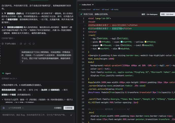Click '撤销 Ctrl+Backspace' in editor banner
The image size is (175, 123).
[x=149, y=14]
